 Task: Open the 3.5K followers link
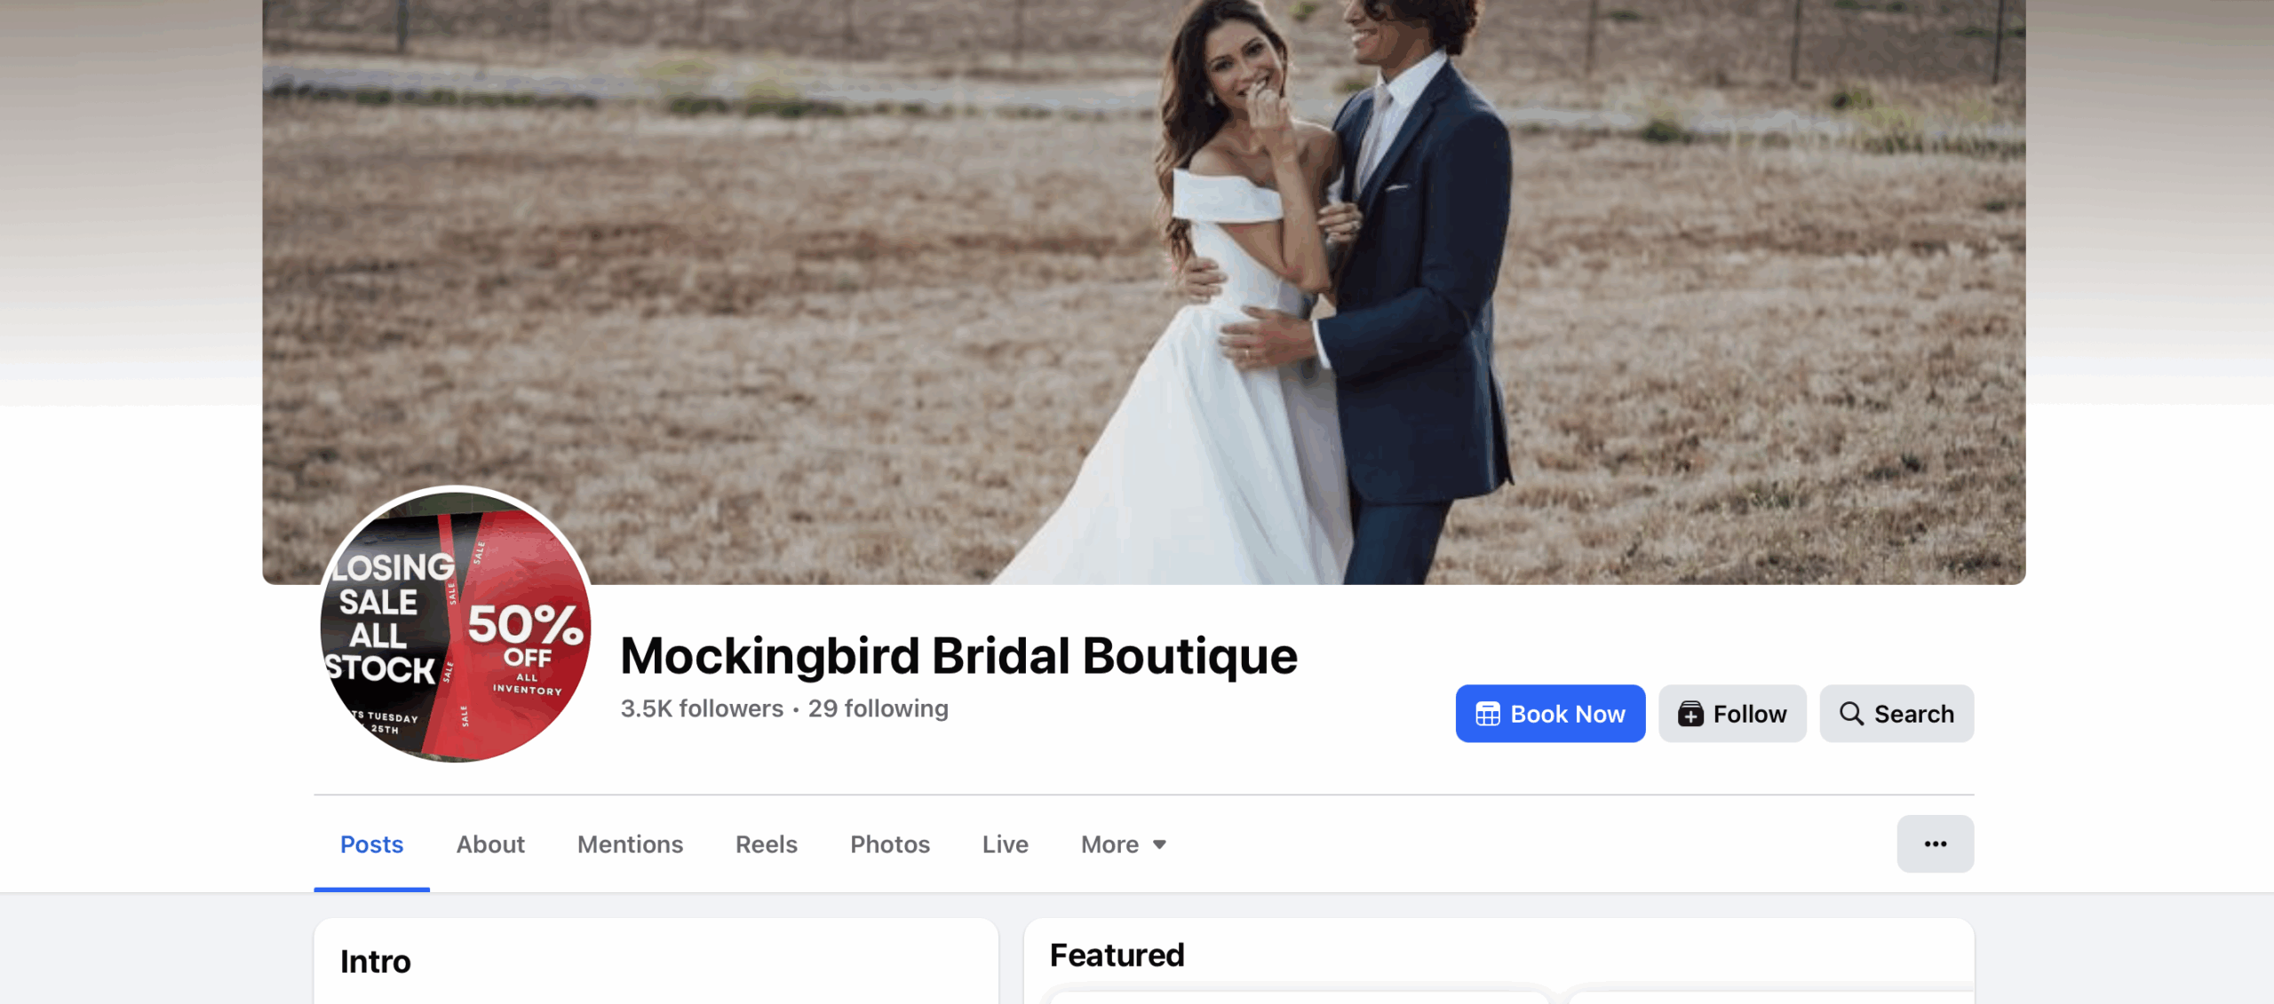tap(702, 708)
